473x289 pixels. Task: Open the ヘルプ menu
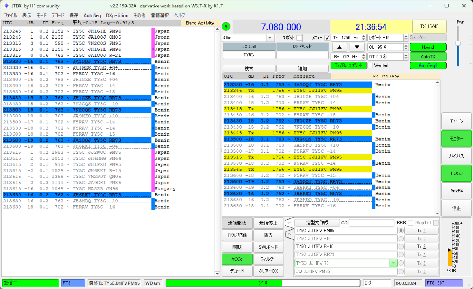pyautogui.click(x=179, y=15)
